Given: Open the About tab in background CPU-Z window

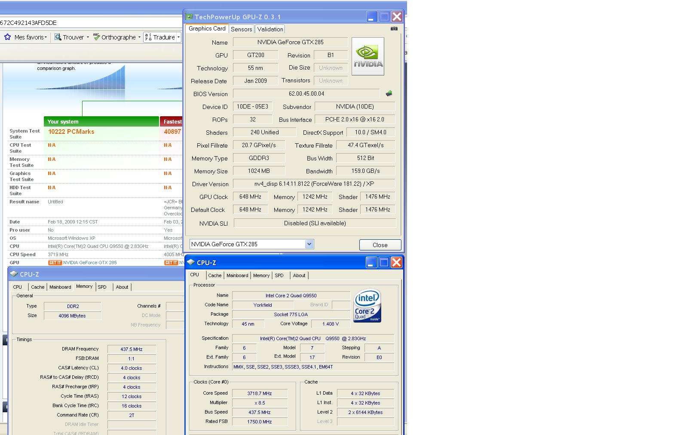Looking at the screenshot, I should [x=122, y=287].
